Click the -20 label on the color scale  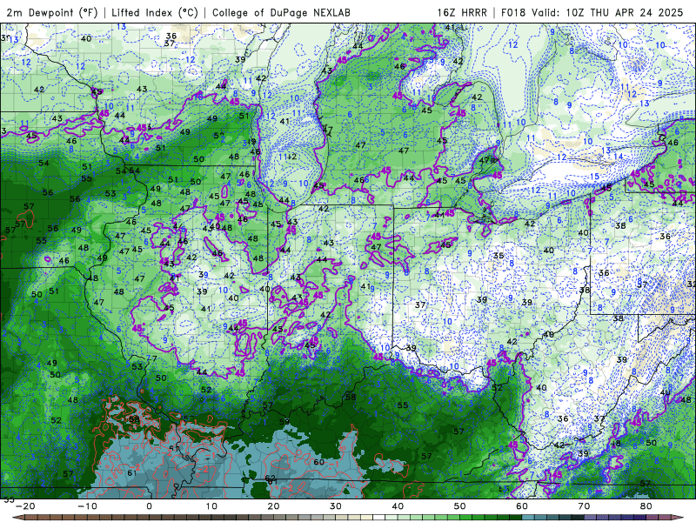pyautogui.click(x=25, y=506)
